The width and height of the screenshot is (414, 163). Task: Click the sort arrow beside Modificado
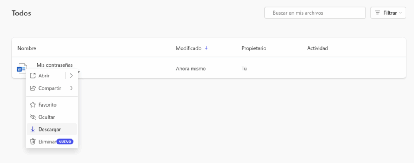pyautogui.click(x=207, y=48)
